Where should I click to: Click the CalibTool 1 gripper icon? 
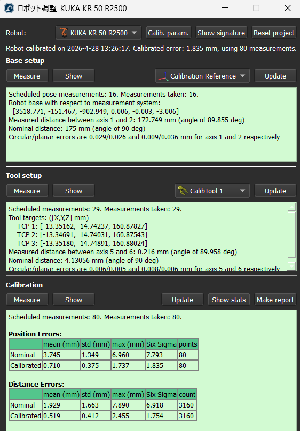point(183,191)
